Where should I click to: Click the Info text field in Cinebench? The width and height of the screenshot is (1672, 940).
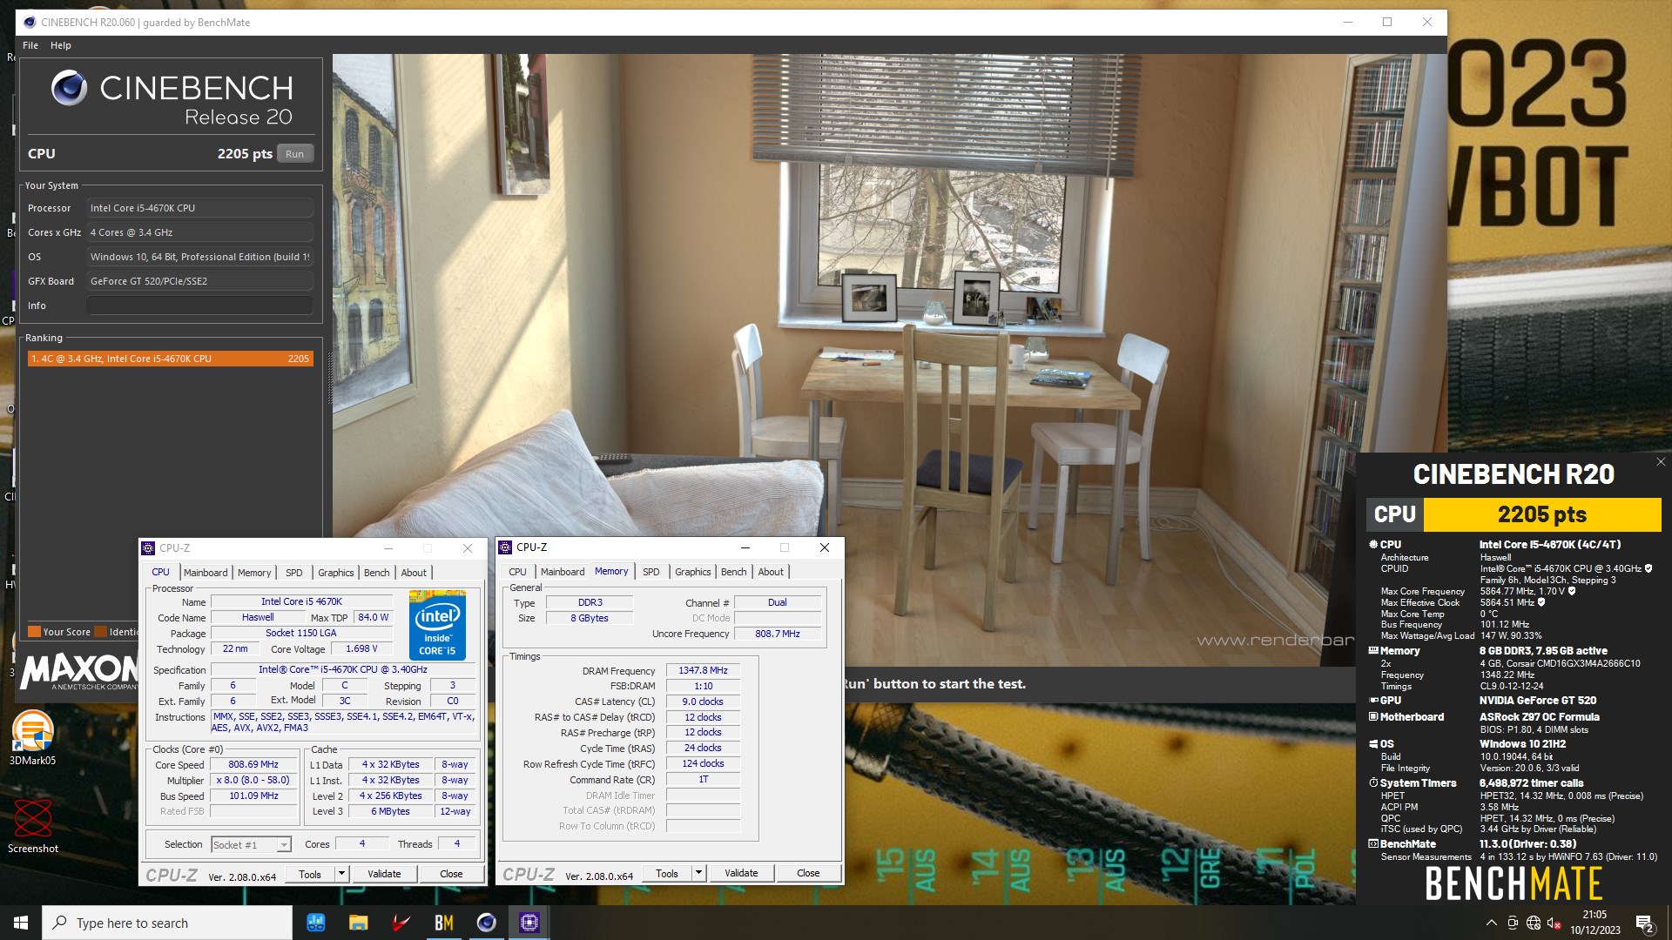[x=199, y=305]
